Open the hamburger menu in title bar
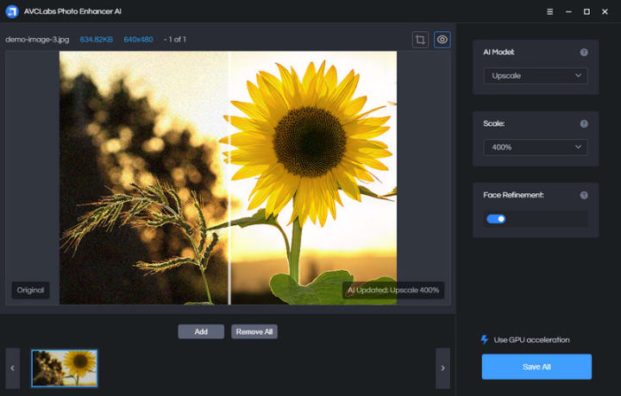The width and height of the screenshot is (621, 396). tap(549, 12)
